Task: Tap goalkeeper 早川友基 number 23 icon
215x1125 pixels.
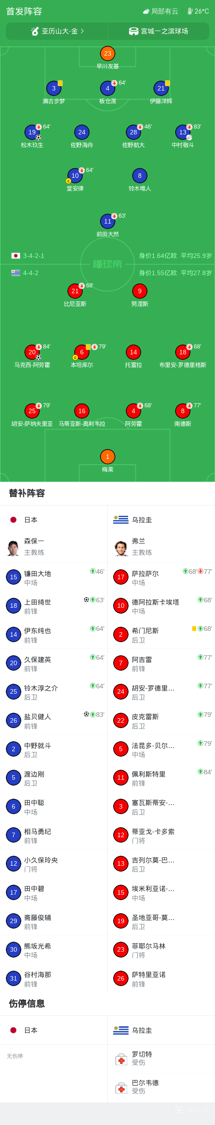Action: [x=107, y=53]
